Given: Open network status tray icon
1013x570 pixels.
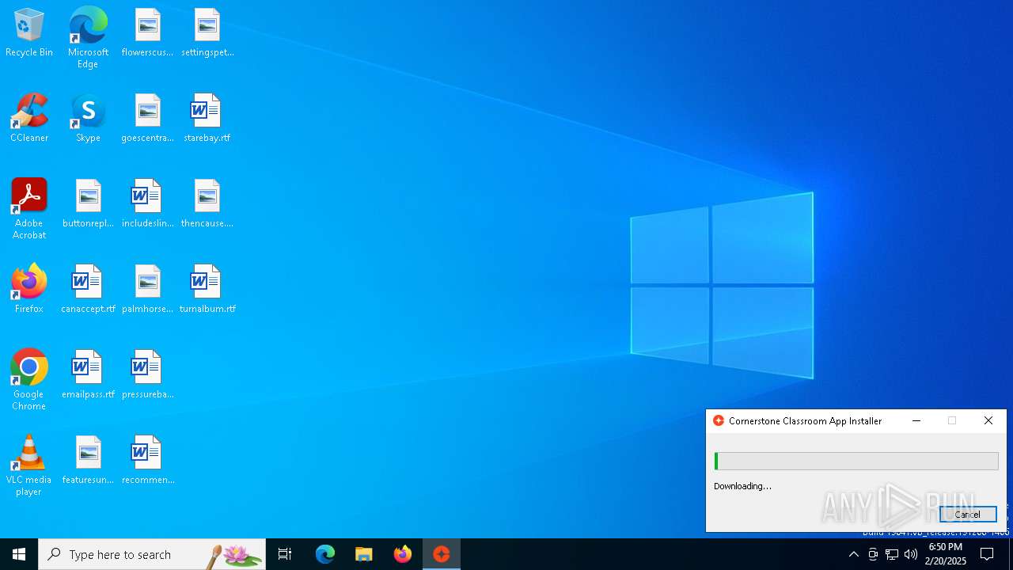Looking at the screenshot, I should [x=892, y=554].
